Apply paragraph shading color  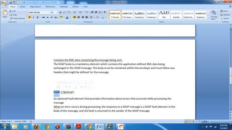[97, 17]
